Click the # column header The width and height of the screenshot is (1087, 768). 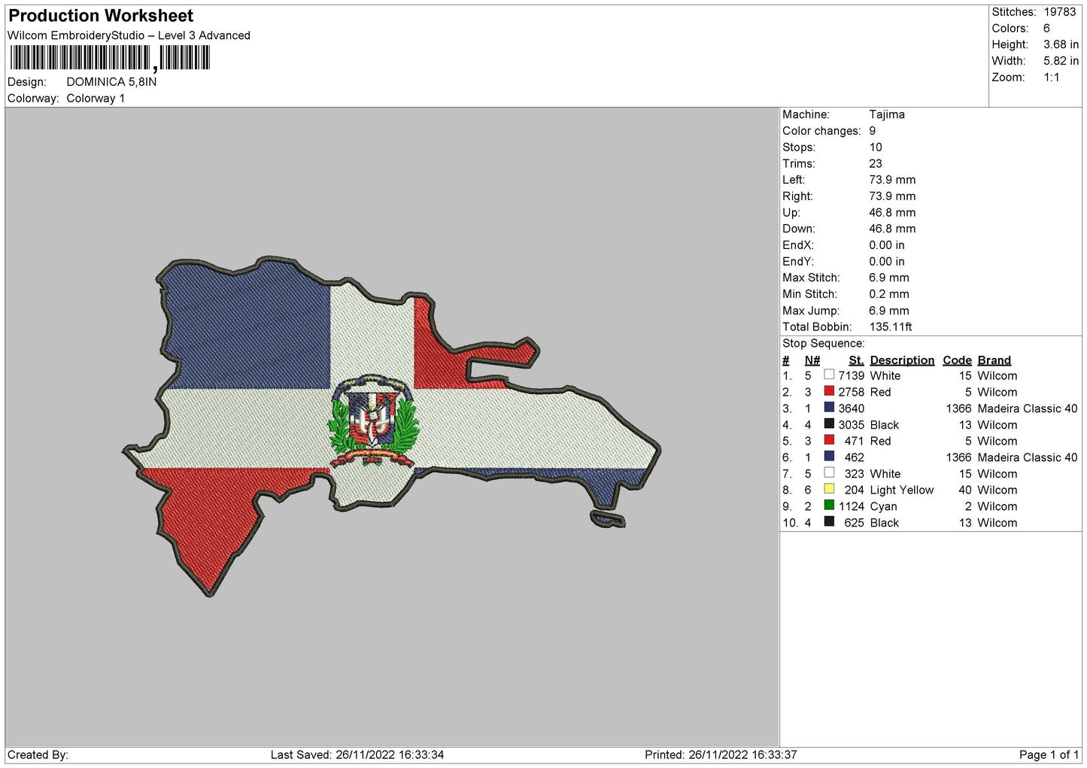[786, 360]
